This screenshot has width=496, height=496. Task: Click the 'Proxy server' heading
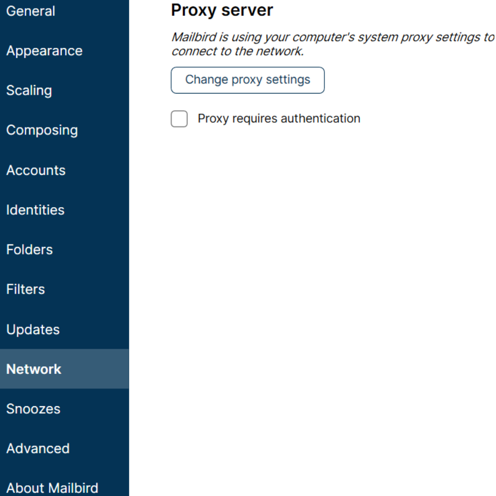click(x=222, y=10)
